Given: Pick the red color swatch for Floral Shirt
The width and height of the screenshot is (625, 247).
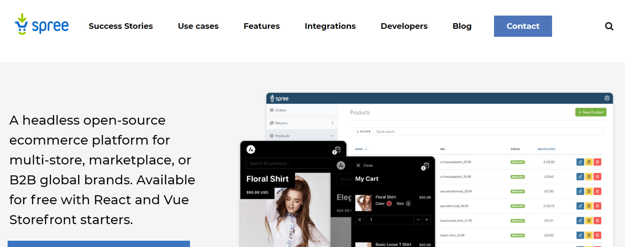Looking at the screenshot, I should point(389,204).
